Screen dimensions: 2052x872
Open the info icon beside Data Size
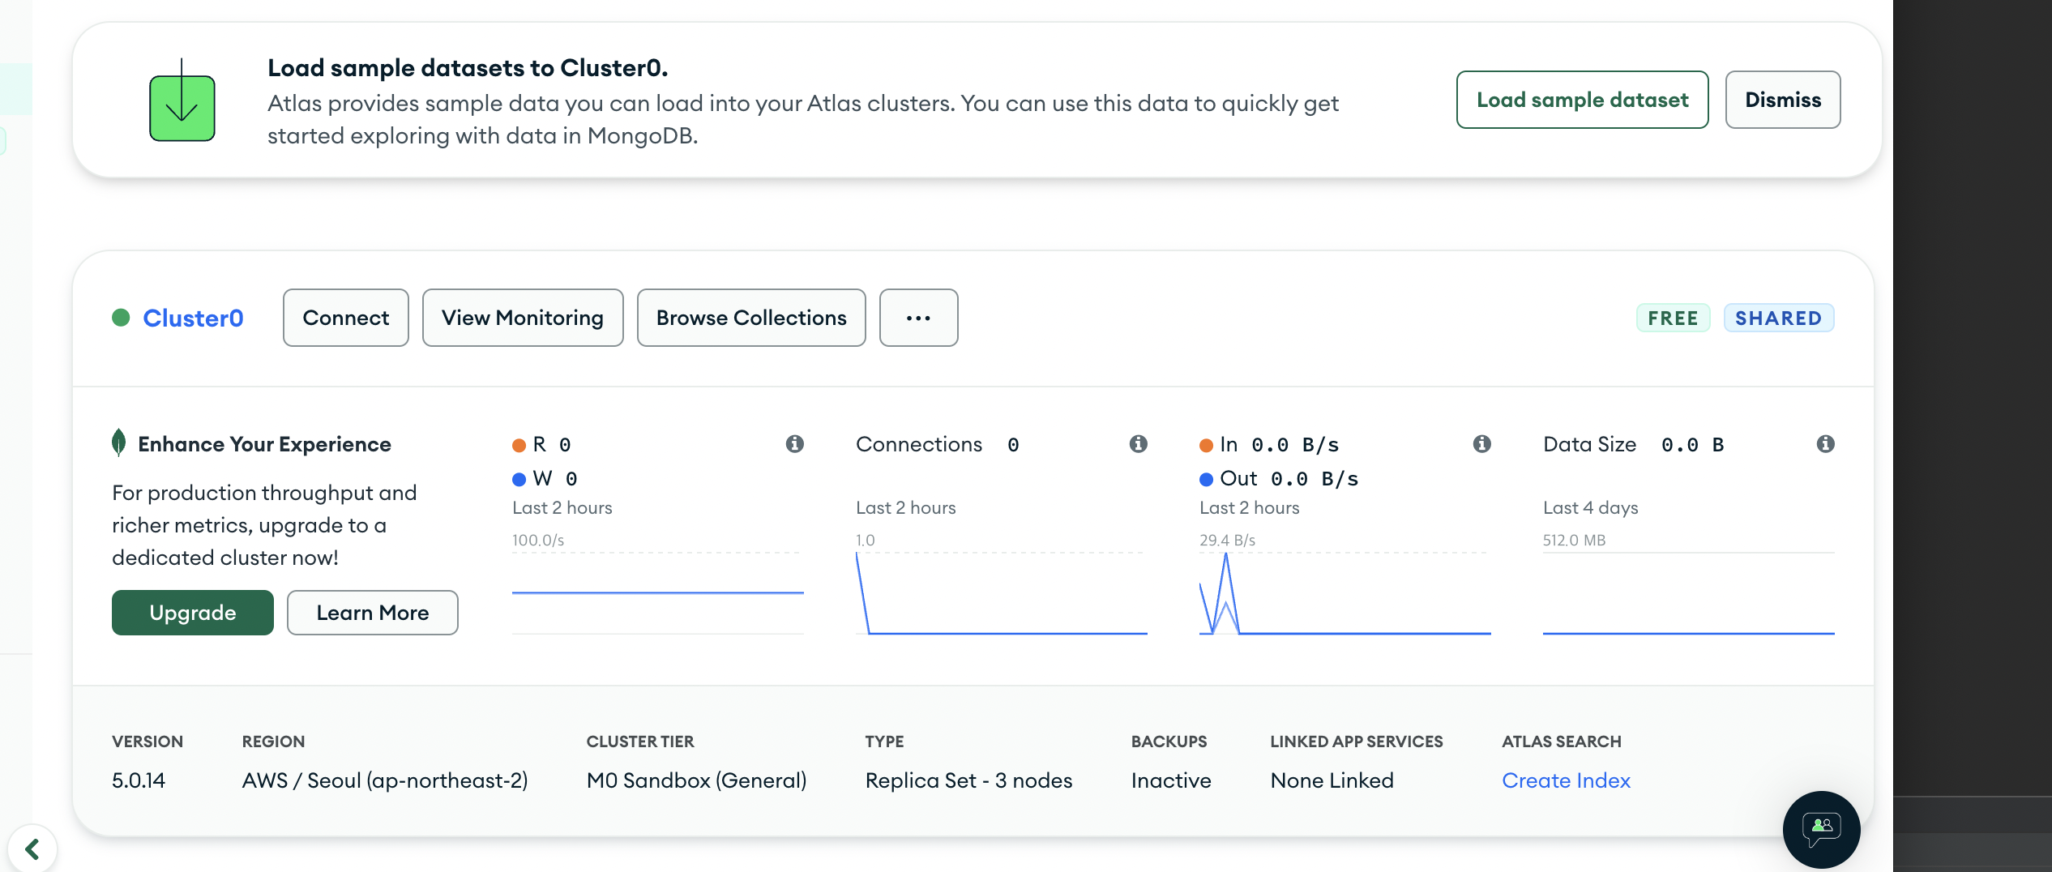tap(1826, 443)
